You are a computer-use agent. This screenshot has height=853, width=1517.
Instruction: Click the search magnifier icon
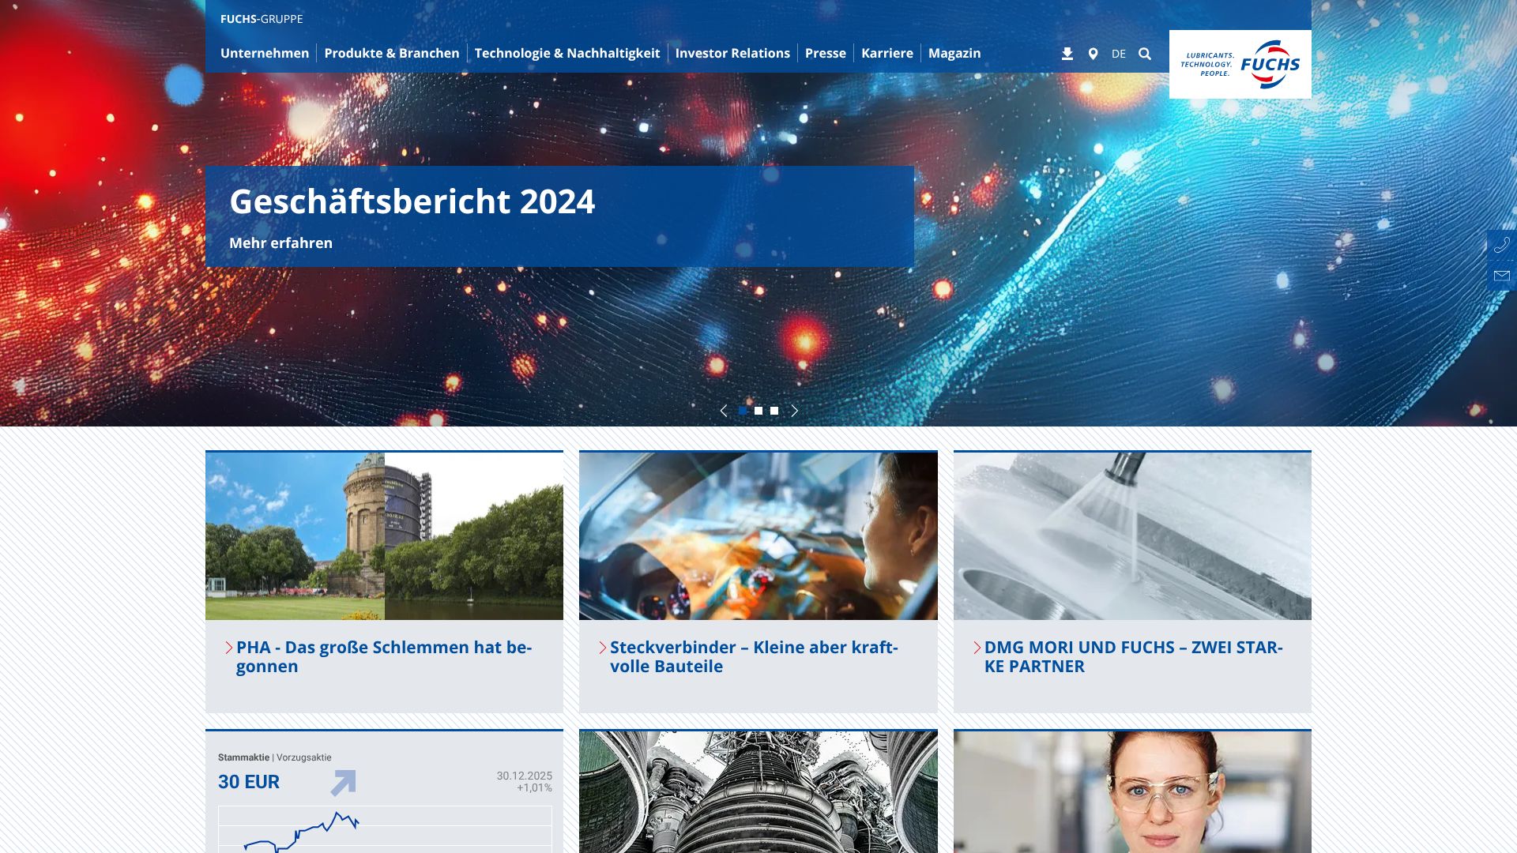(x=1145, y=54)
